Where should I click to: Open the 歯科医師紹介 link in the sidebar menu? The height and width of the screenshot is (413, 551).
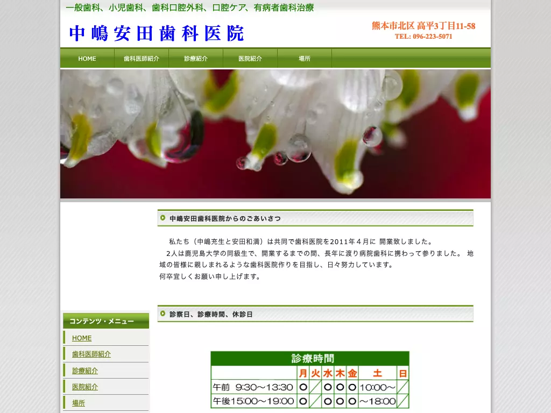(91, 354)
